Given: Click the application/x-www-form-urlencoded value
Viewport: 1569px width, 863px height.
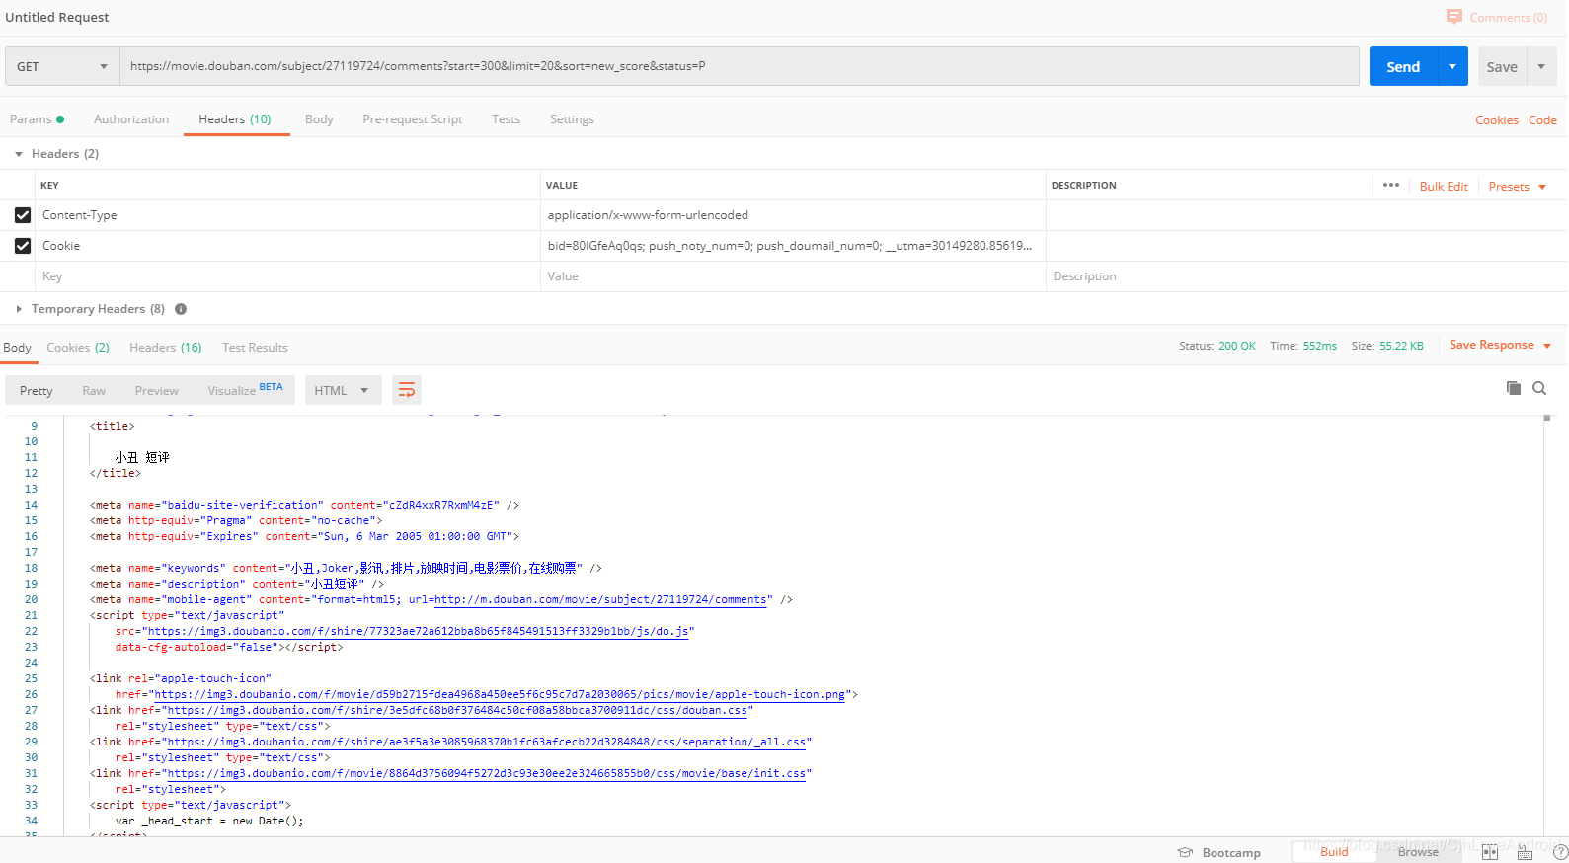Looking at the screenshot, I should [648, 215].
